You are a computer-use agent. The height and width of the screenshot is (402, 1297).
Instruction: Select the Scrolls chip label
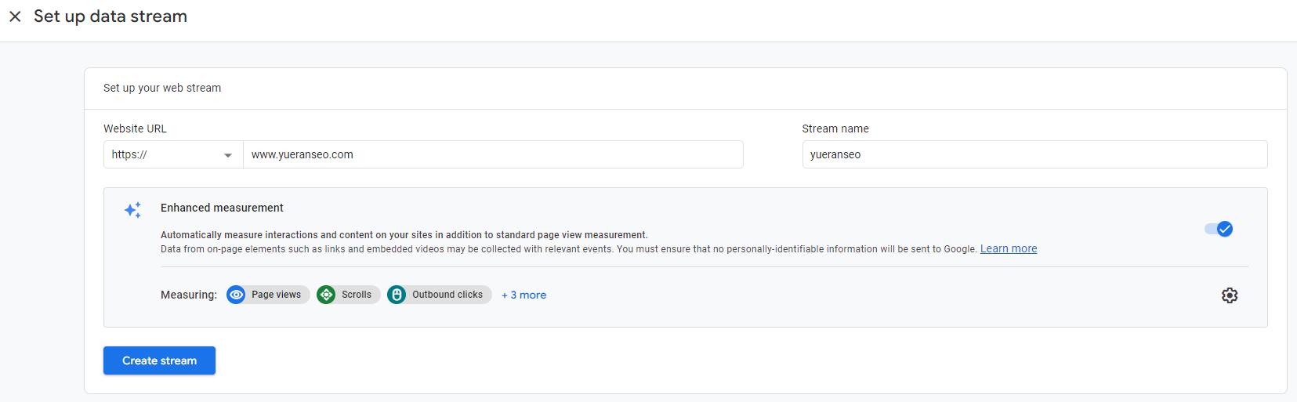click(357, 295)
